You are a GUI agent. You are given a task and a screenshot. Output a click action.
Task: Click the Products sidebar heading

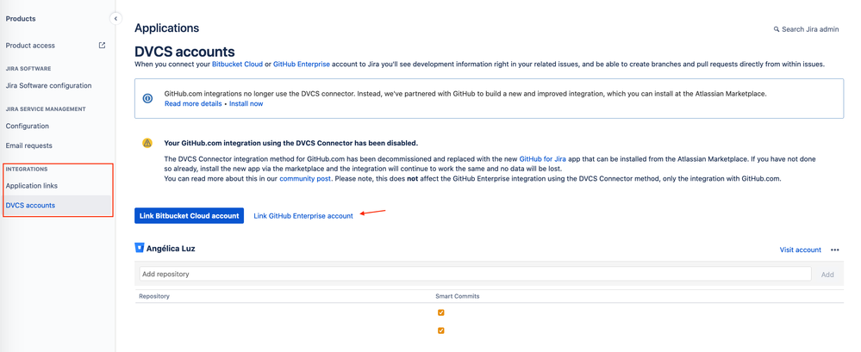pyautogui.click(x=21, y=19)
